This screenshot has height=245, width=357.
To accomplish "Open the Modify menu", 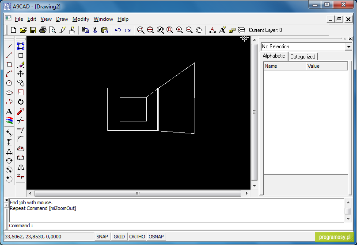I will coord(81,19).
